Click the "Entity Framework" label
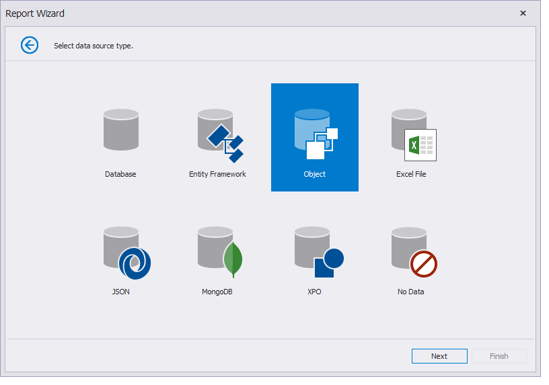This screenshot has height=385, width=549. point(217,174)
